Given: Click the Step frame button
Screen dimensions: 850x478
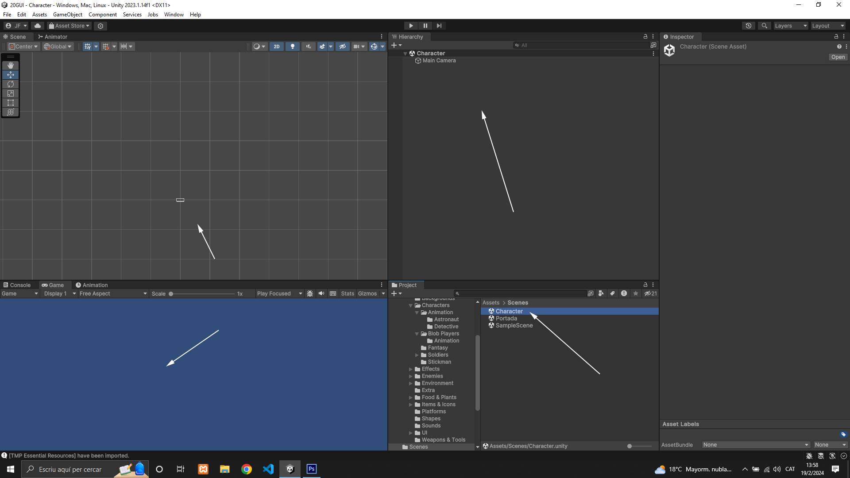Looking at the screenshot, I should point(439,26).
